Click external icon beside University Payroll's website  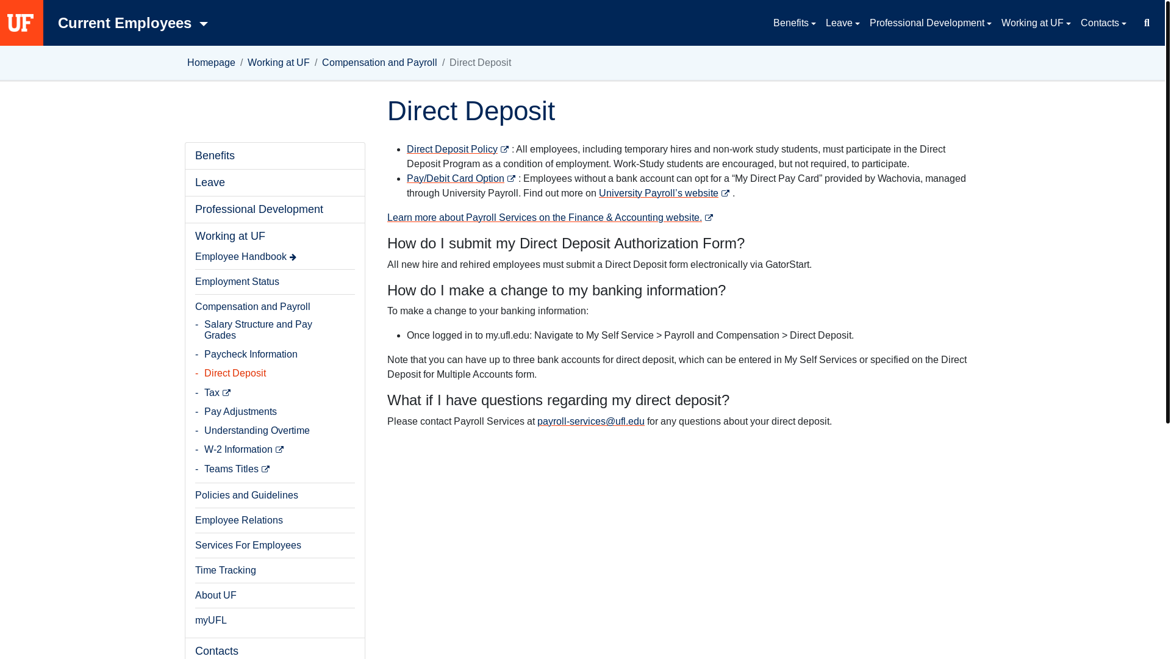pyautogui.click(x=725, y=193)
